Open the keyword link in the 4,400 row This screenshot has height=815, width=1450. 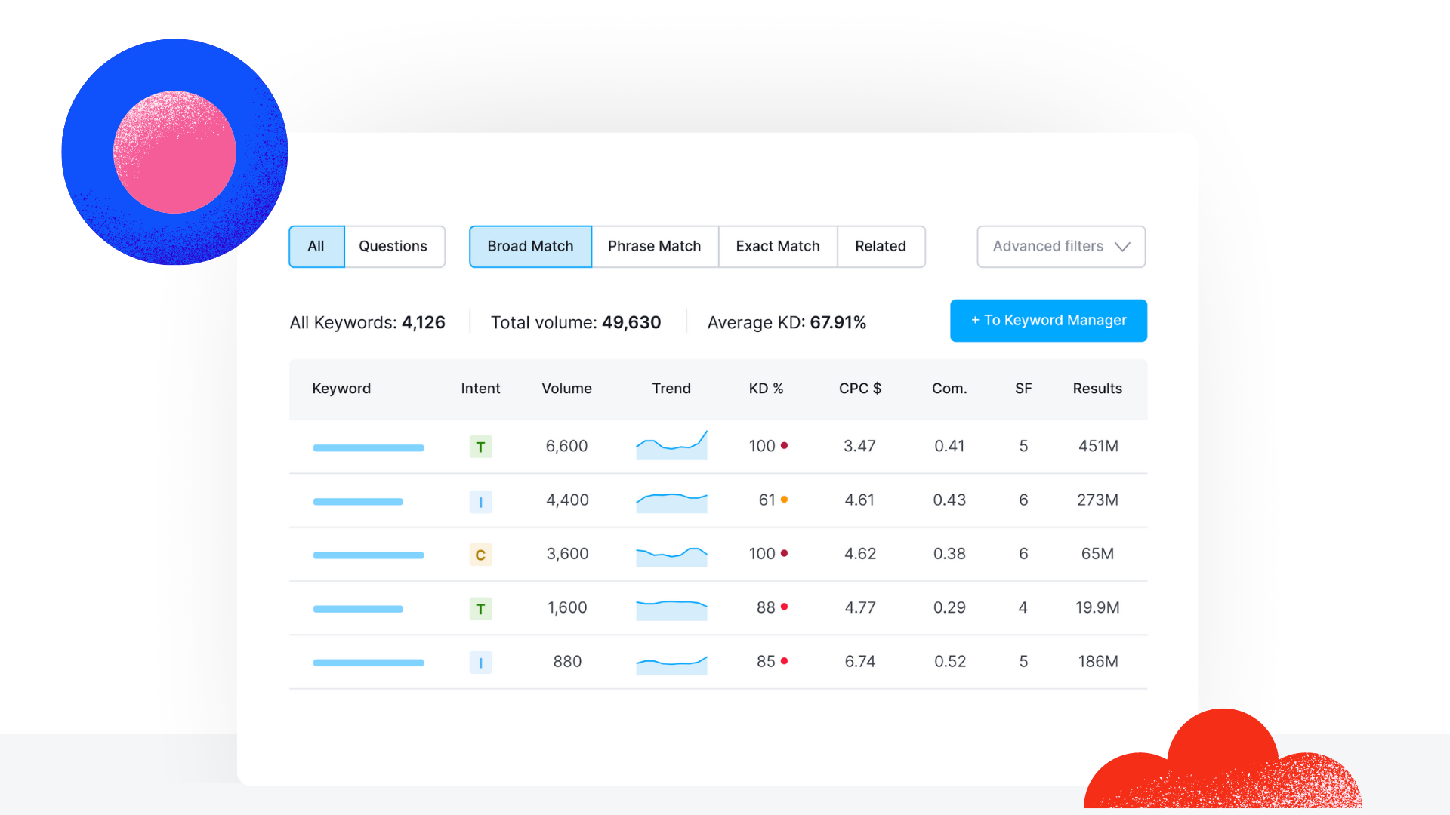pos(358,502)
